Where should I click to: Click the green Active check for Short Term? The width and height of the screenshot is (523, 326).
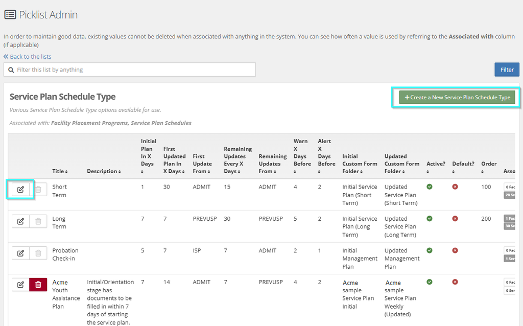(x=430, y=187)
